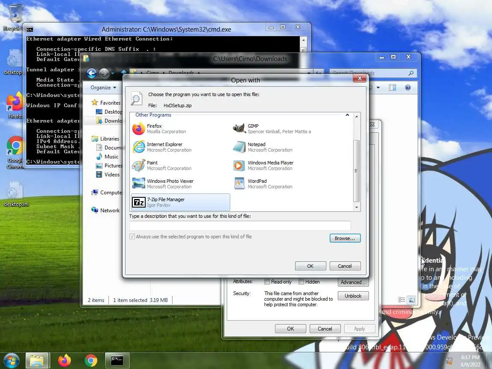The width and height of the screenshot is (492, 369).
Task: Select Windows Photo Viewer entry
Action: click(180, 184)
